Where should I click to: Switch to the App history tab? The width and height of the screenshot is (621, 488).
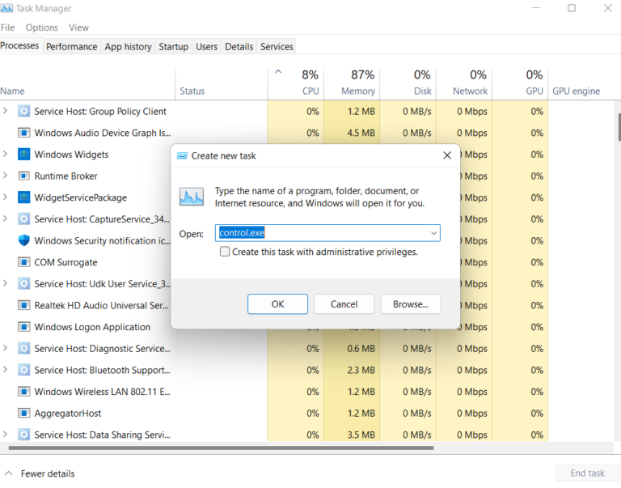[x=128, y=47]
